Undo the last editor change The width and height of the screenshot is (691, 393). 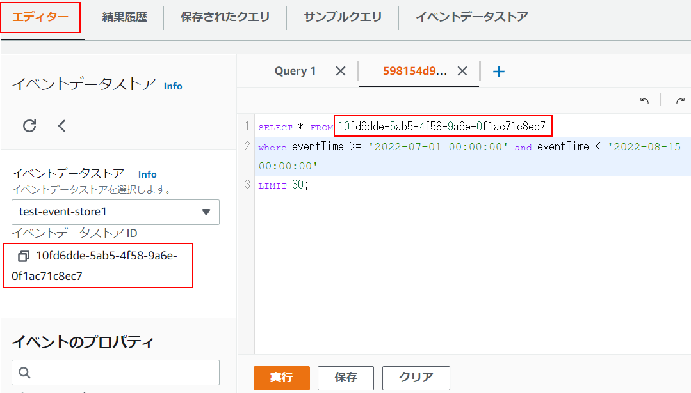[644, 101]
